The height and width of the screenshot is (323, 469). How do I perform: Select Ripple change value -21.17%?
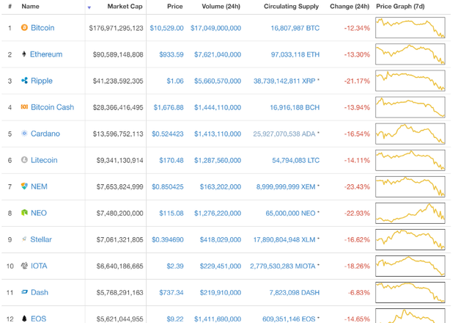click(x=357, y=81)
